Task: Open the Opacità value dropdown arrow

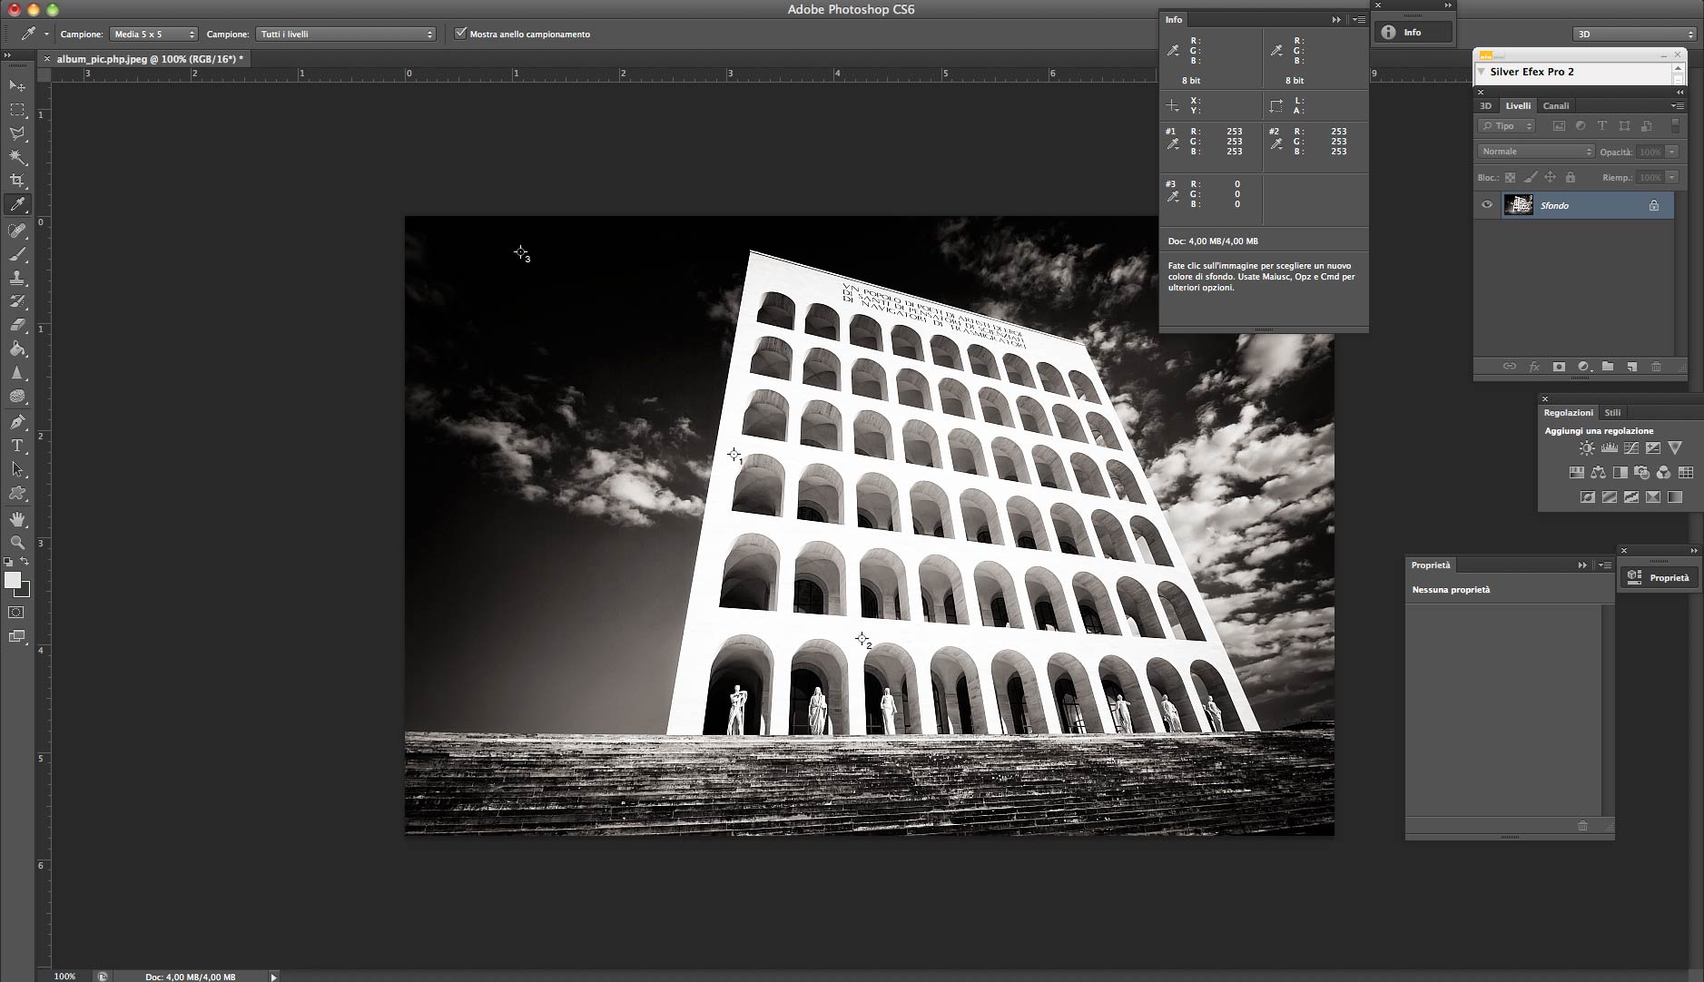Action: [x=1672, y=152]
